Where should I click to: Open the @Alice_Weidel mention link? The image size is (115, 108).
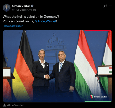[x=45, y=21]
